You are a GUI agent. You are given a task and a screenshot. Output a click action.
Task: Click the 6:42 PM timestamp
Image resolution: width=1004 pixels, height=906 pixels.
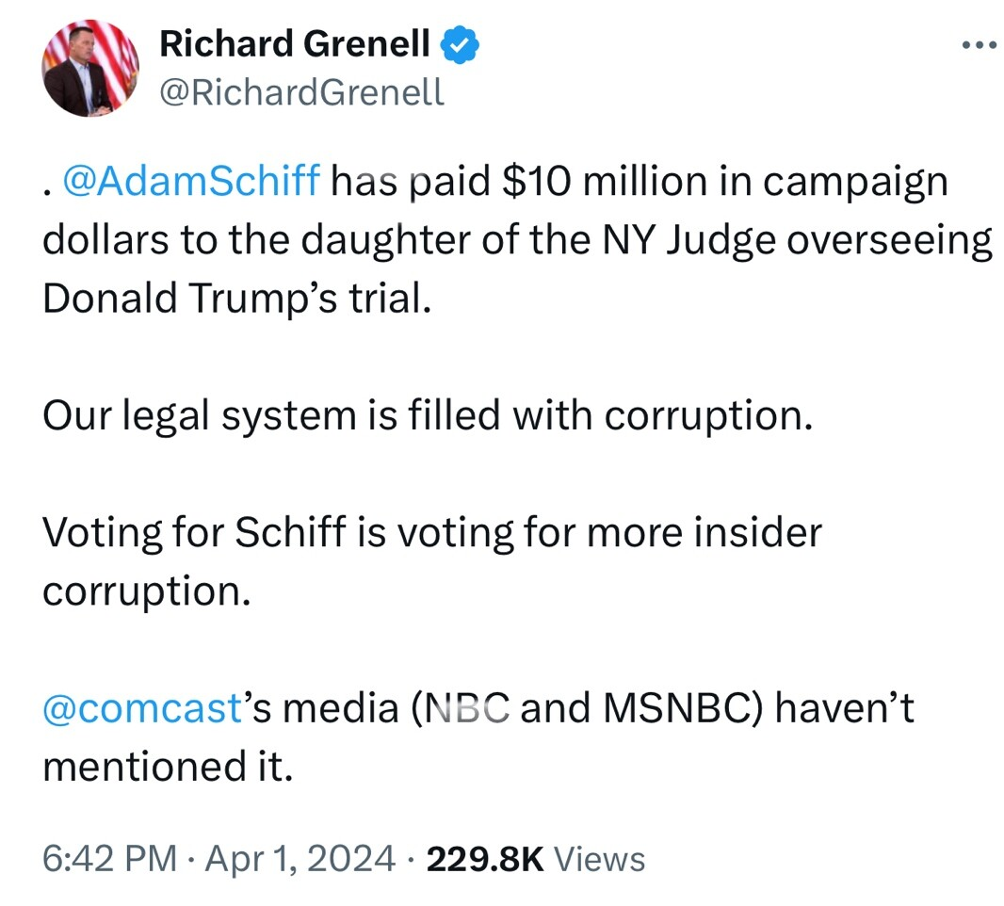[x=110, y=859]
